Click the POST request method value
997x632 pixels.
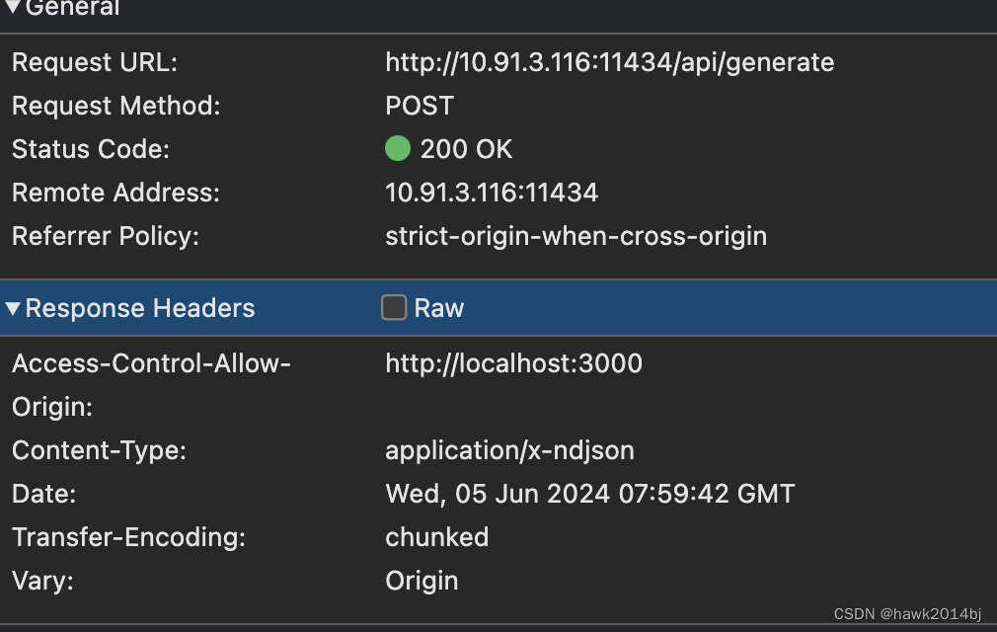coord(420,106)
